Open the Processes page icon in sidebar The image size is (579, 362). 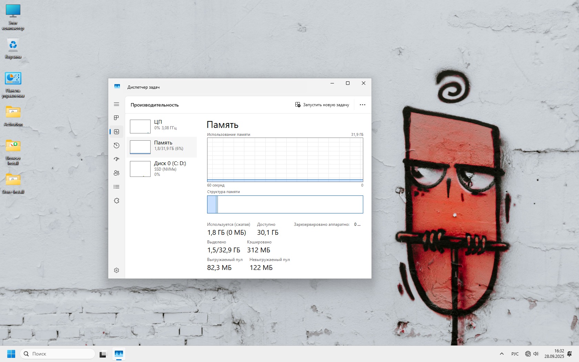[116, 118]
